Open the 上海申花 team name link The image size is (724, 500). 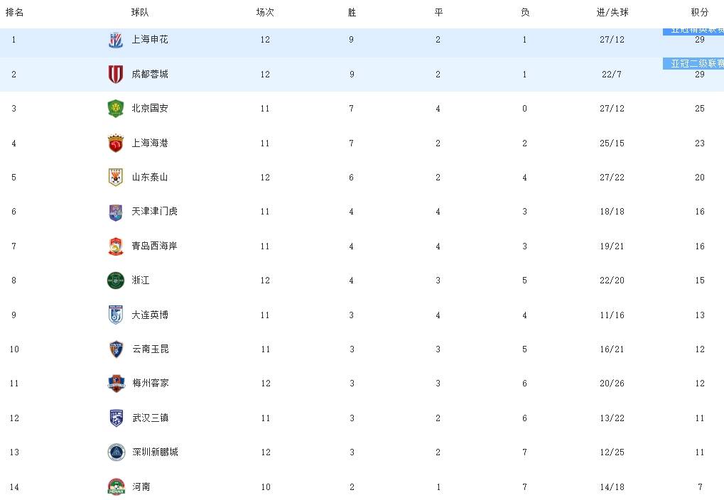coord(150,40)
